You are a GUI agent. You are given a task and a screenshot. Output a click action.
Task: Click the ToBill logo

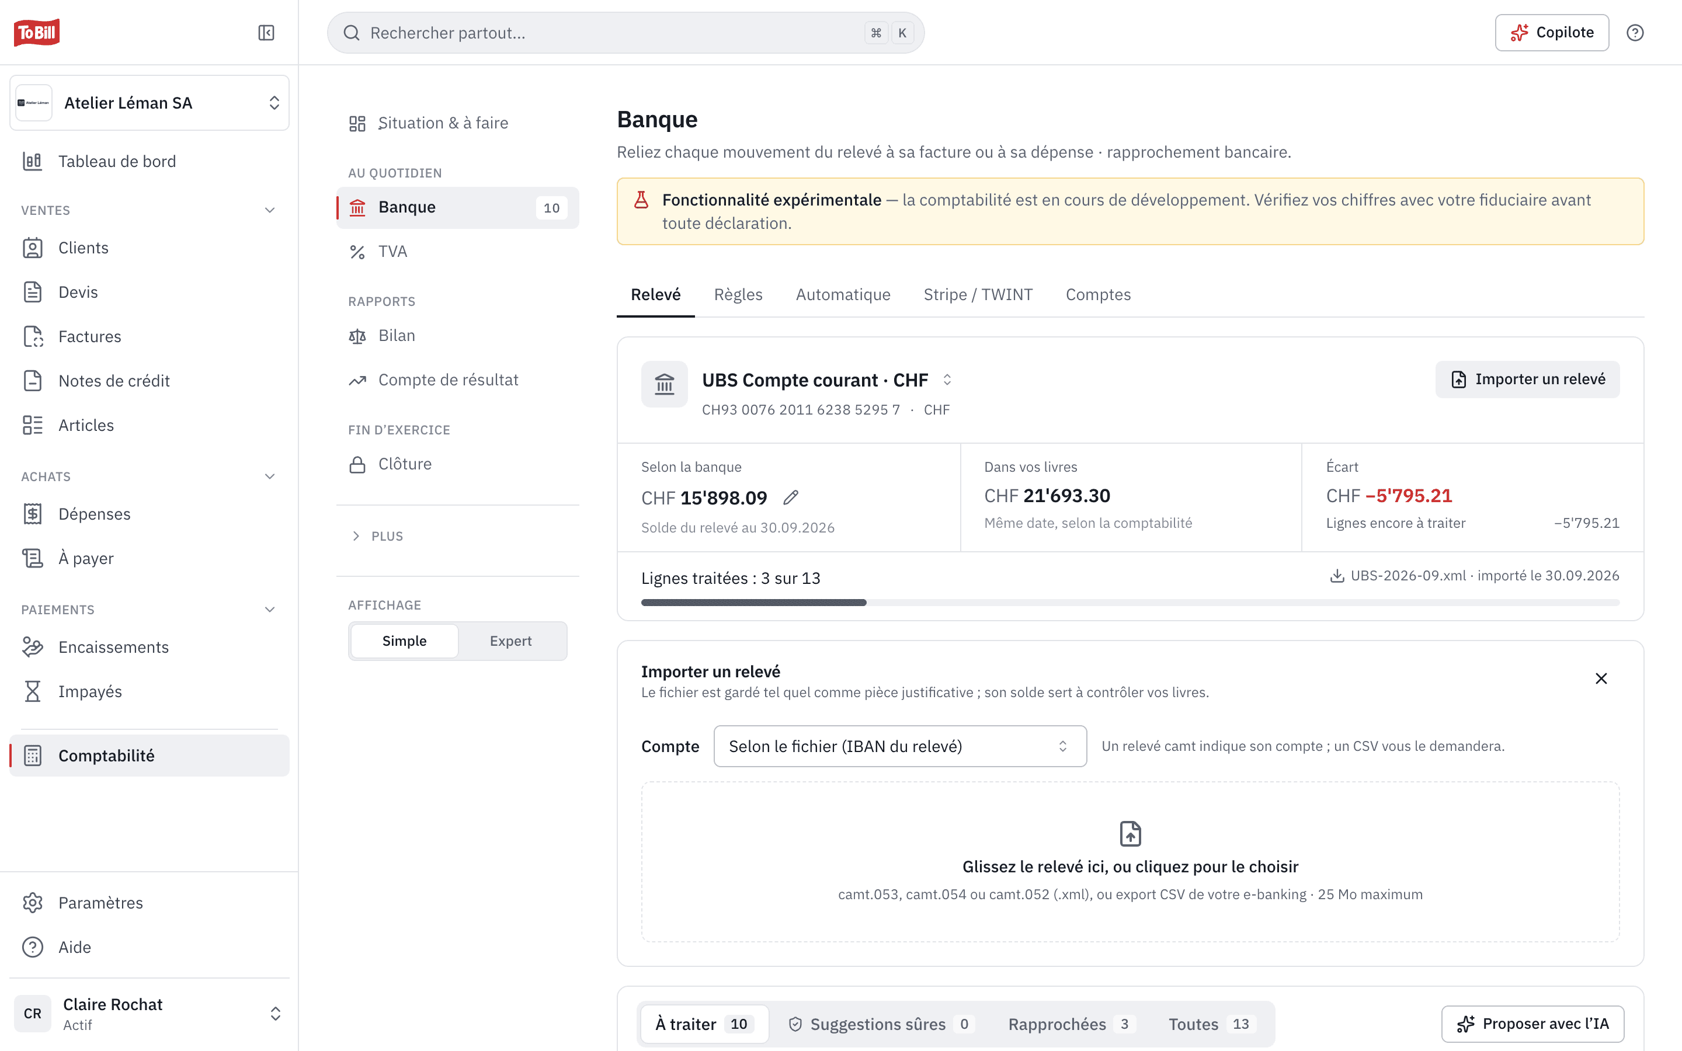pos(37,32)
